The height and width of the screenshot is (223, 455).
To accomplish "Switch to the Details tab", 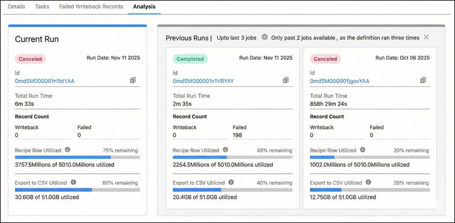I will click(x=16, y=6).
